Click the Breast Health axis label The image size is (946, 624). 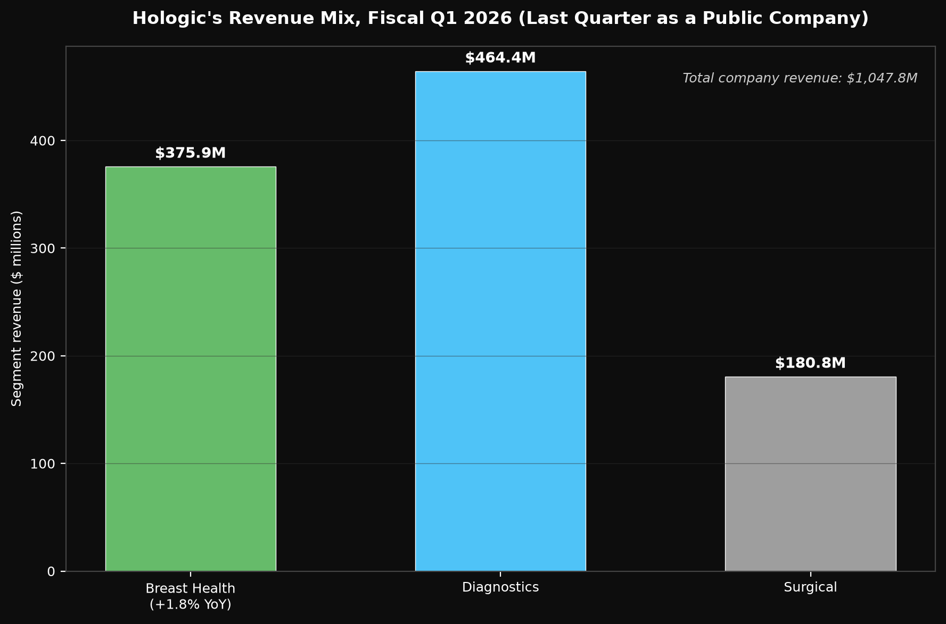click(191, 596)
